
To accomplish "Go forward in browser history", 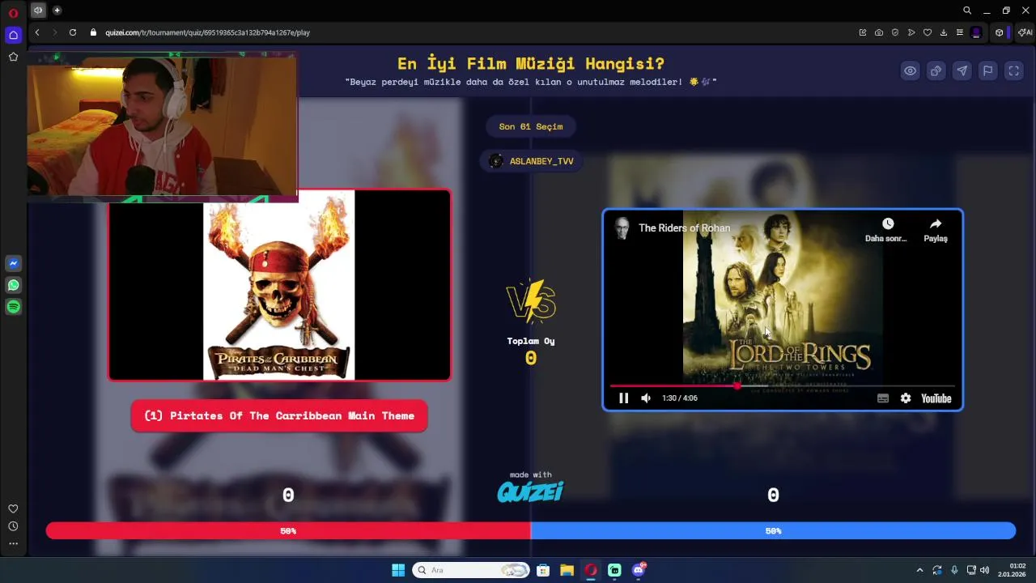I will click(x=55, y=32).
